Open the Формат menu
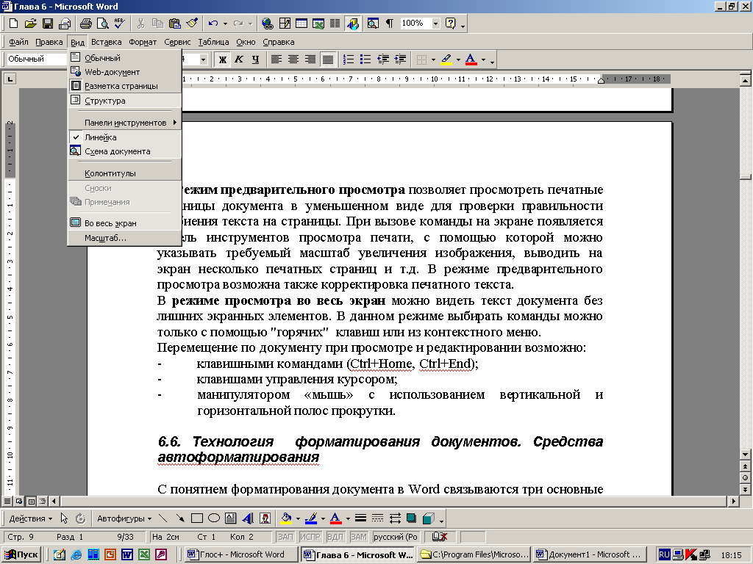Viewport: 753px width, 564px height. click(x=143, y=42)
